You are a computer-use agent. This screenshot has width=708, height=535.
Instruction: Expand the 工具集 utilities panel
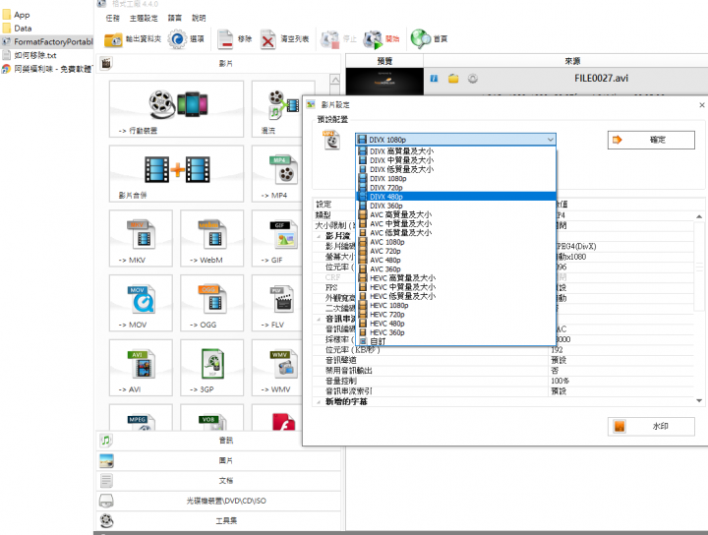(x=218, y=520)
